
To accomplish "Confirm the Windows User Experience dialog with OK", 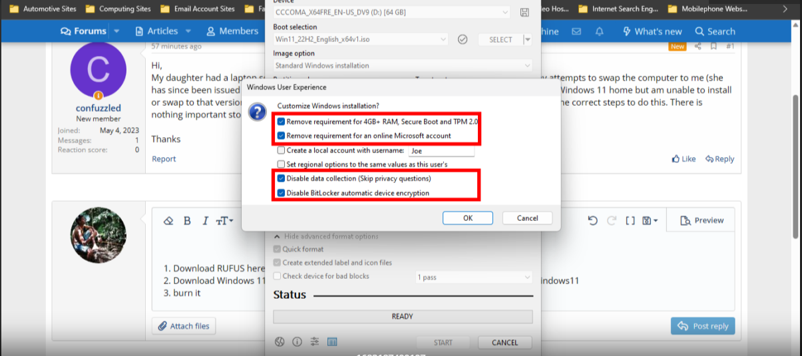I will click(x=468, y=218).
